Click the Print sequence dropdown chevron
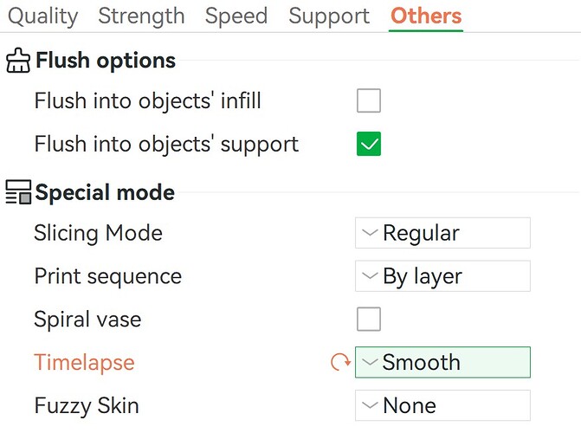 370,275
